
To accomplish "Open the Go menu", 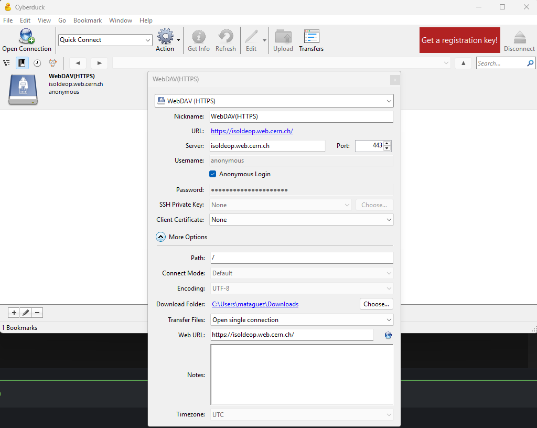I will (x=62, y=20).
